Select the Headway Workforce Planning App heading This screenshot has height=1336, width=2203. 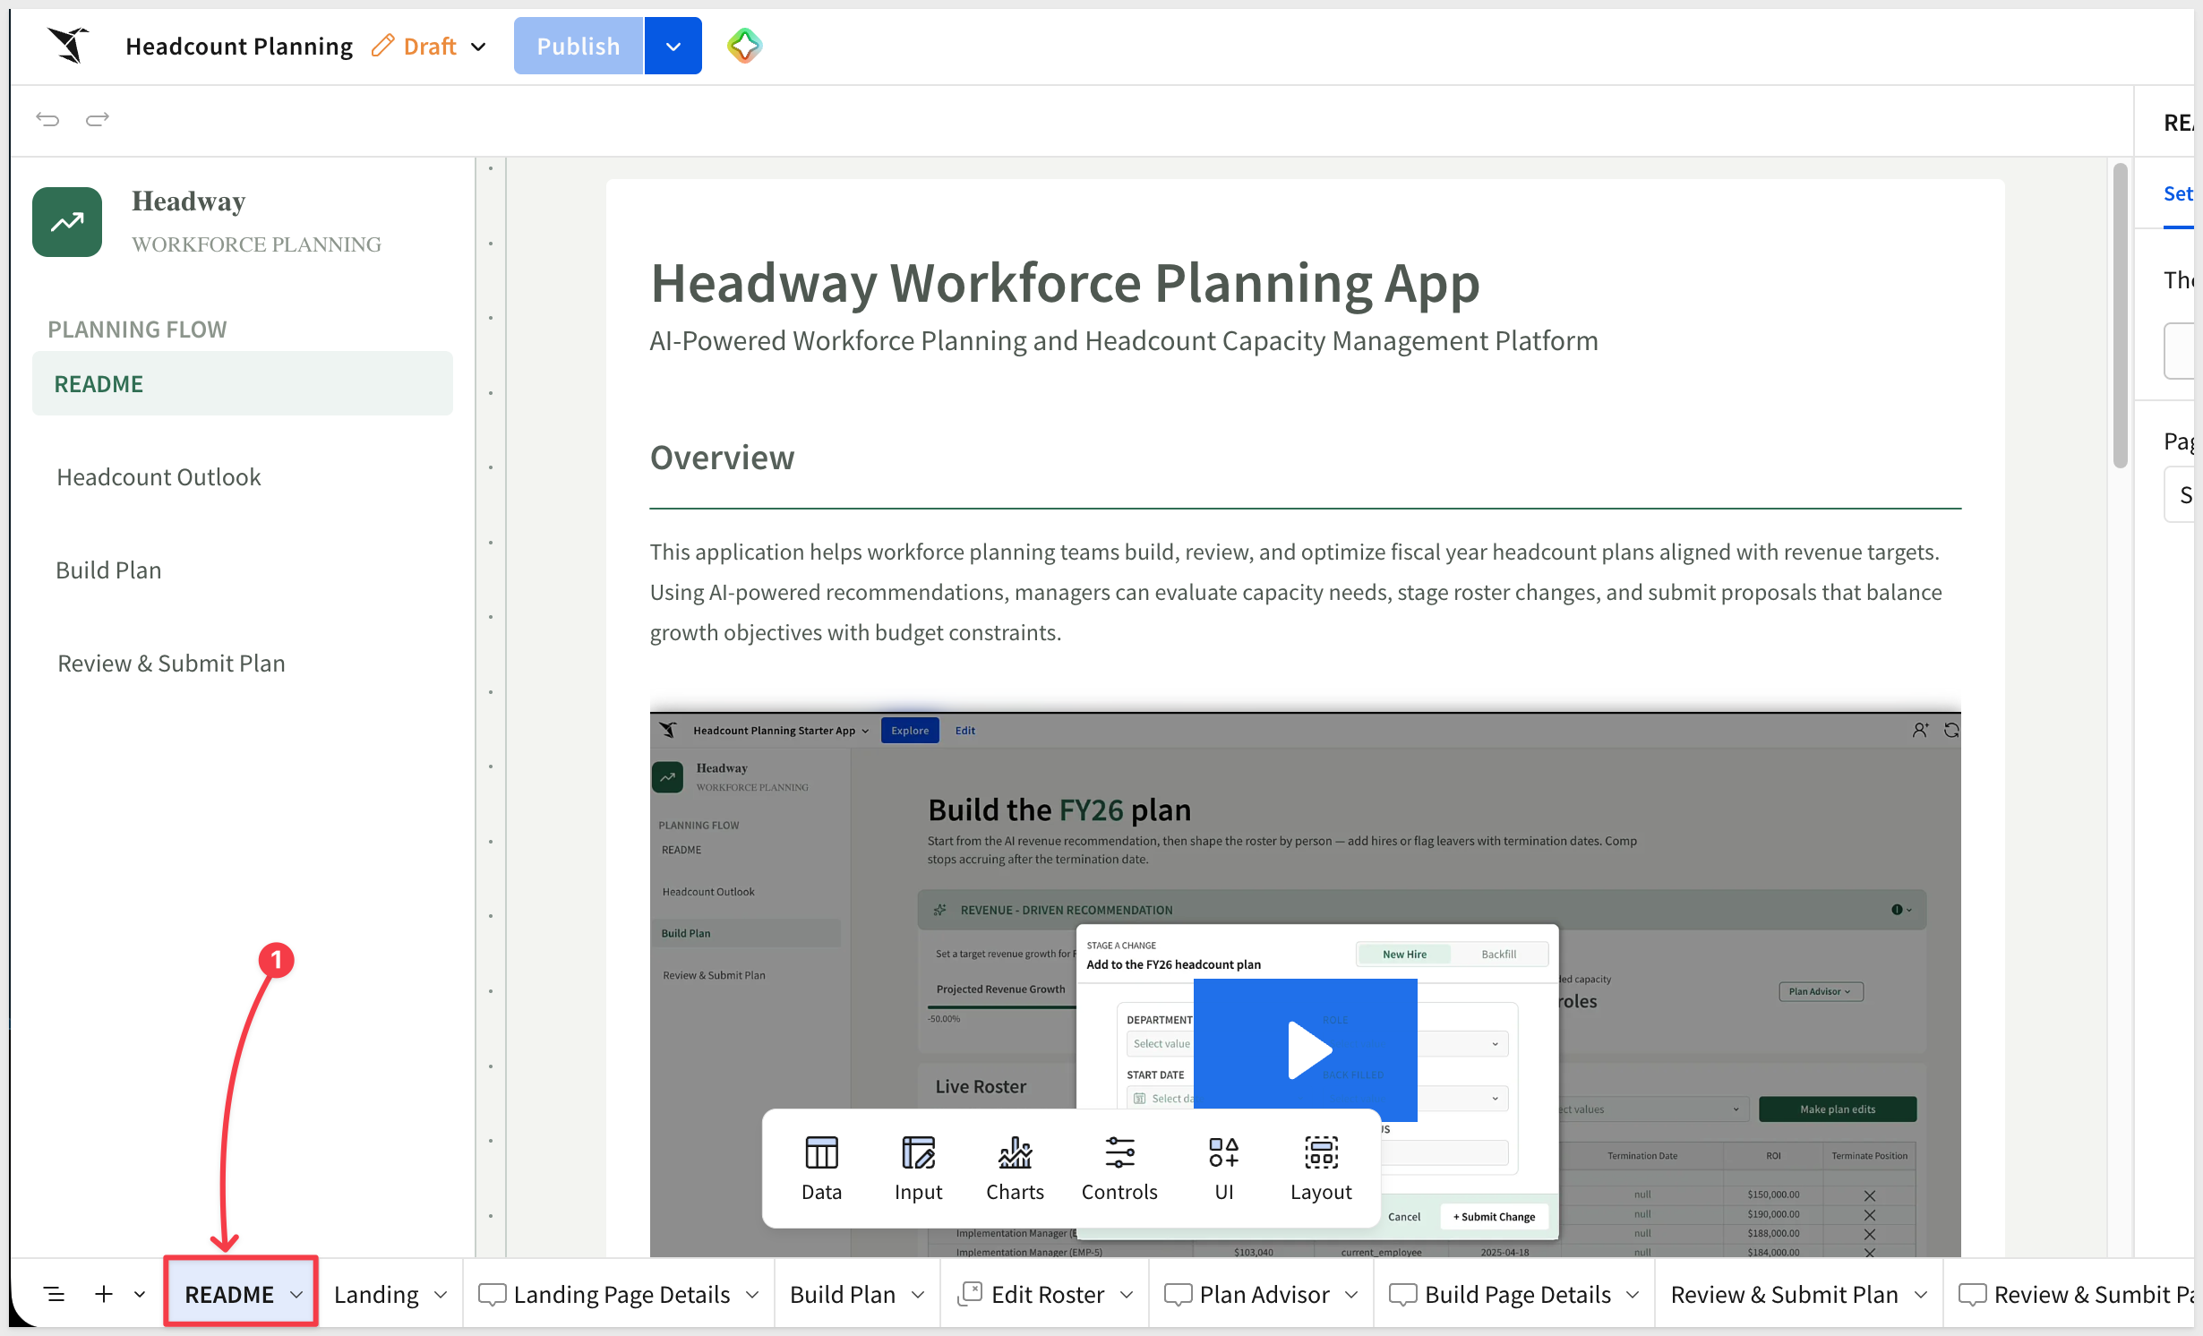click(1065, 283)
